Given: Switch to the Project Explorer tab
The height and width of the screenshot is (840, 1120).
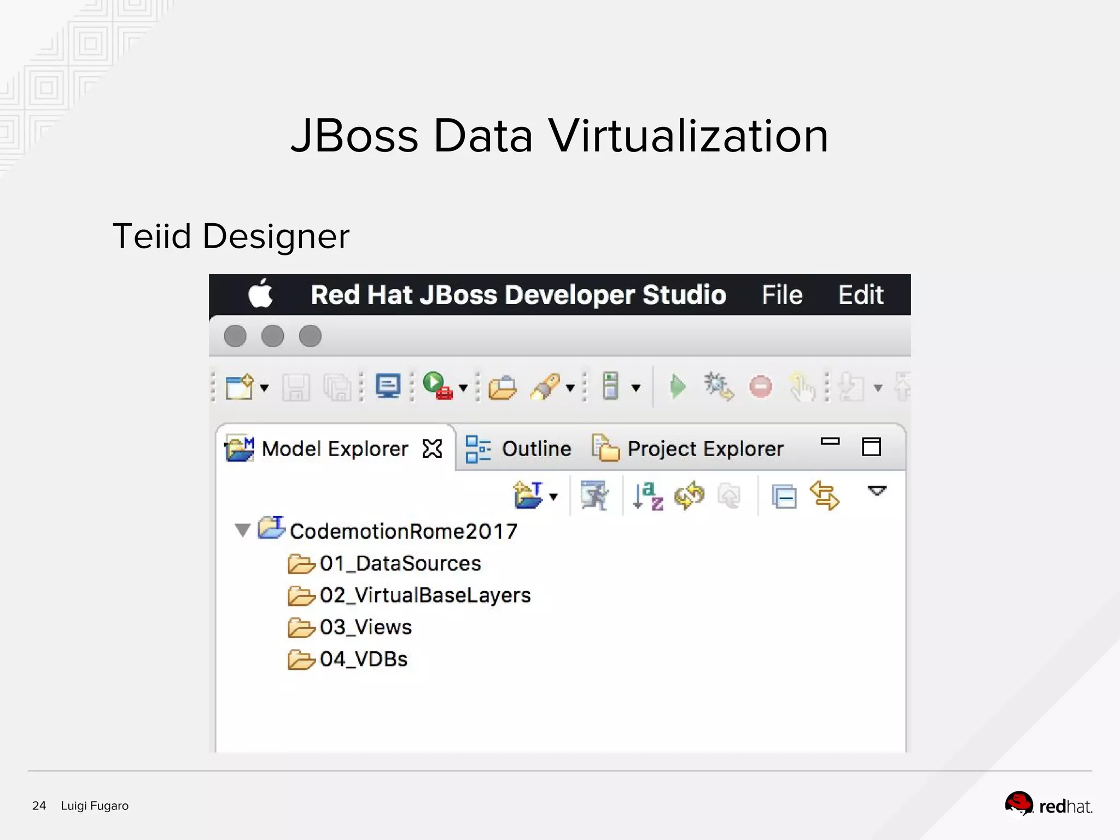Looking at the screenshot, I should pyautogui.click(x=688, y=449).
